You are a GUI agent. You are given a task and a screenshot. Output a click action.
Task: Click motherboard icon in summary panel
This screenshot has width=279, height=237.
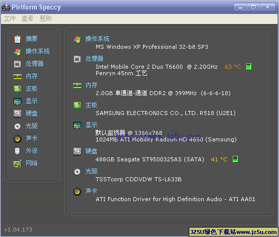77,106
